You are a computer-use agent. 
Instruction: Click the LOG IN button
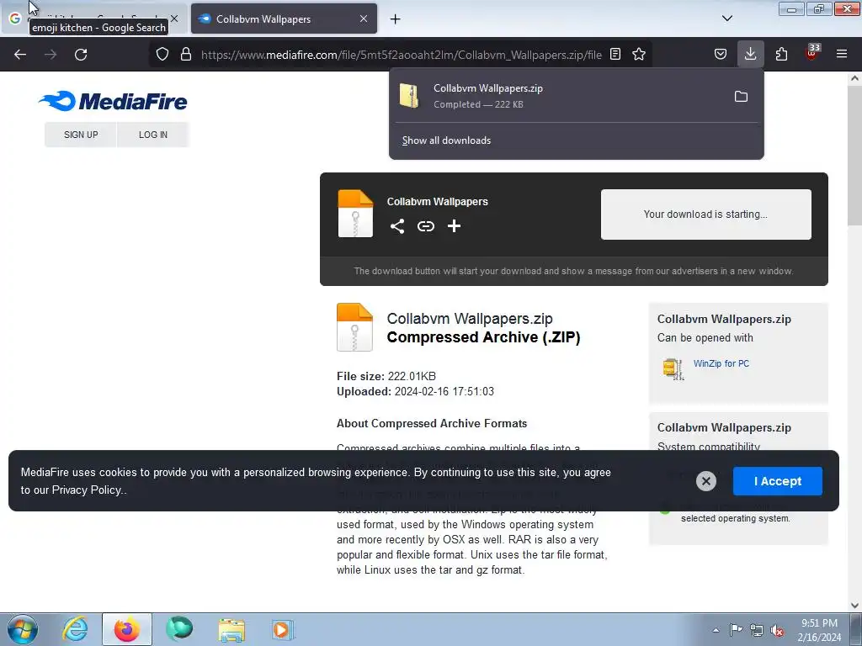pos(153,135)
